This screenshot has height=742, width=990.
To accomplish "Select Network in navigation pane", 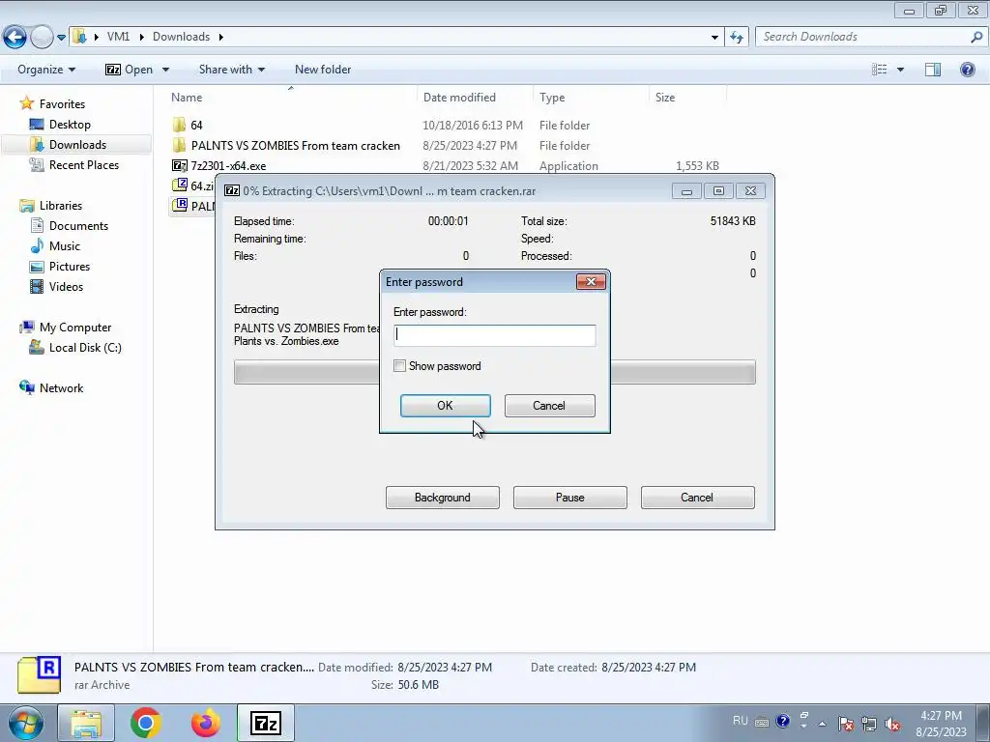I will point(52,387).
